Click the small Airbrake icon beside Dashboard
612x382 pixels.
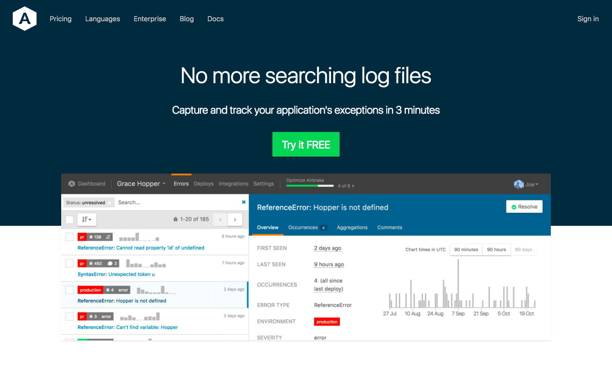tap(72, 184)
